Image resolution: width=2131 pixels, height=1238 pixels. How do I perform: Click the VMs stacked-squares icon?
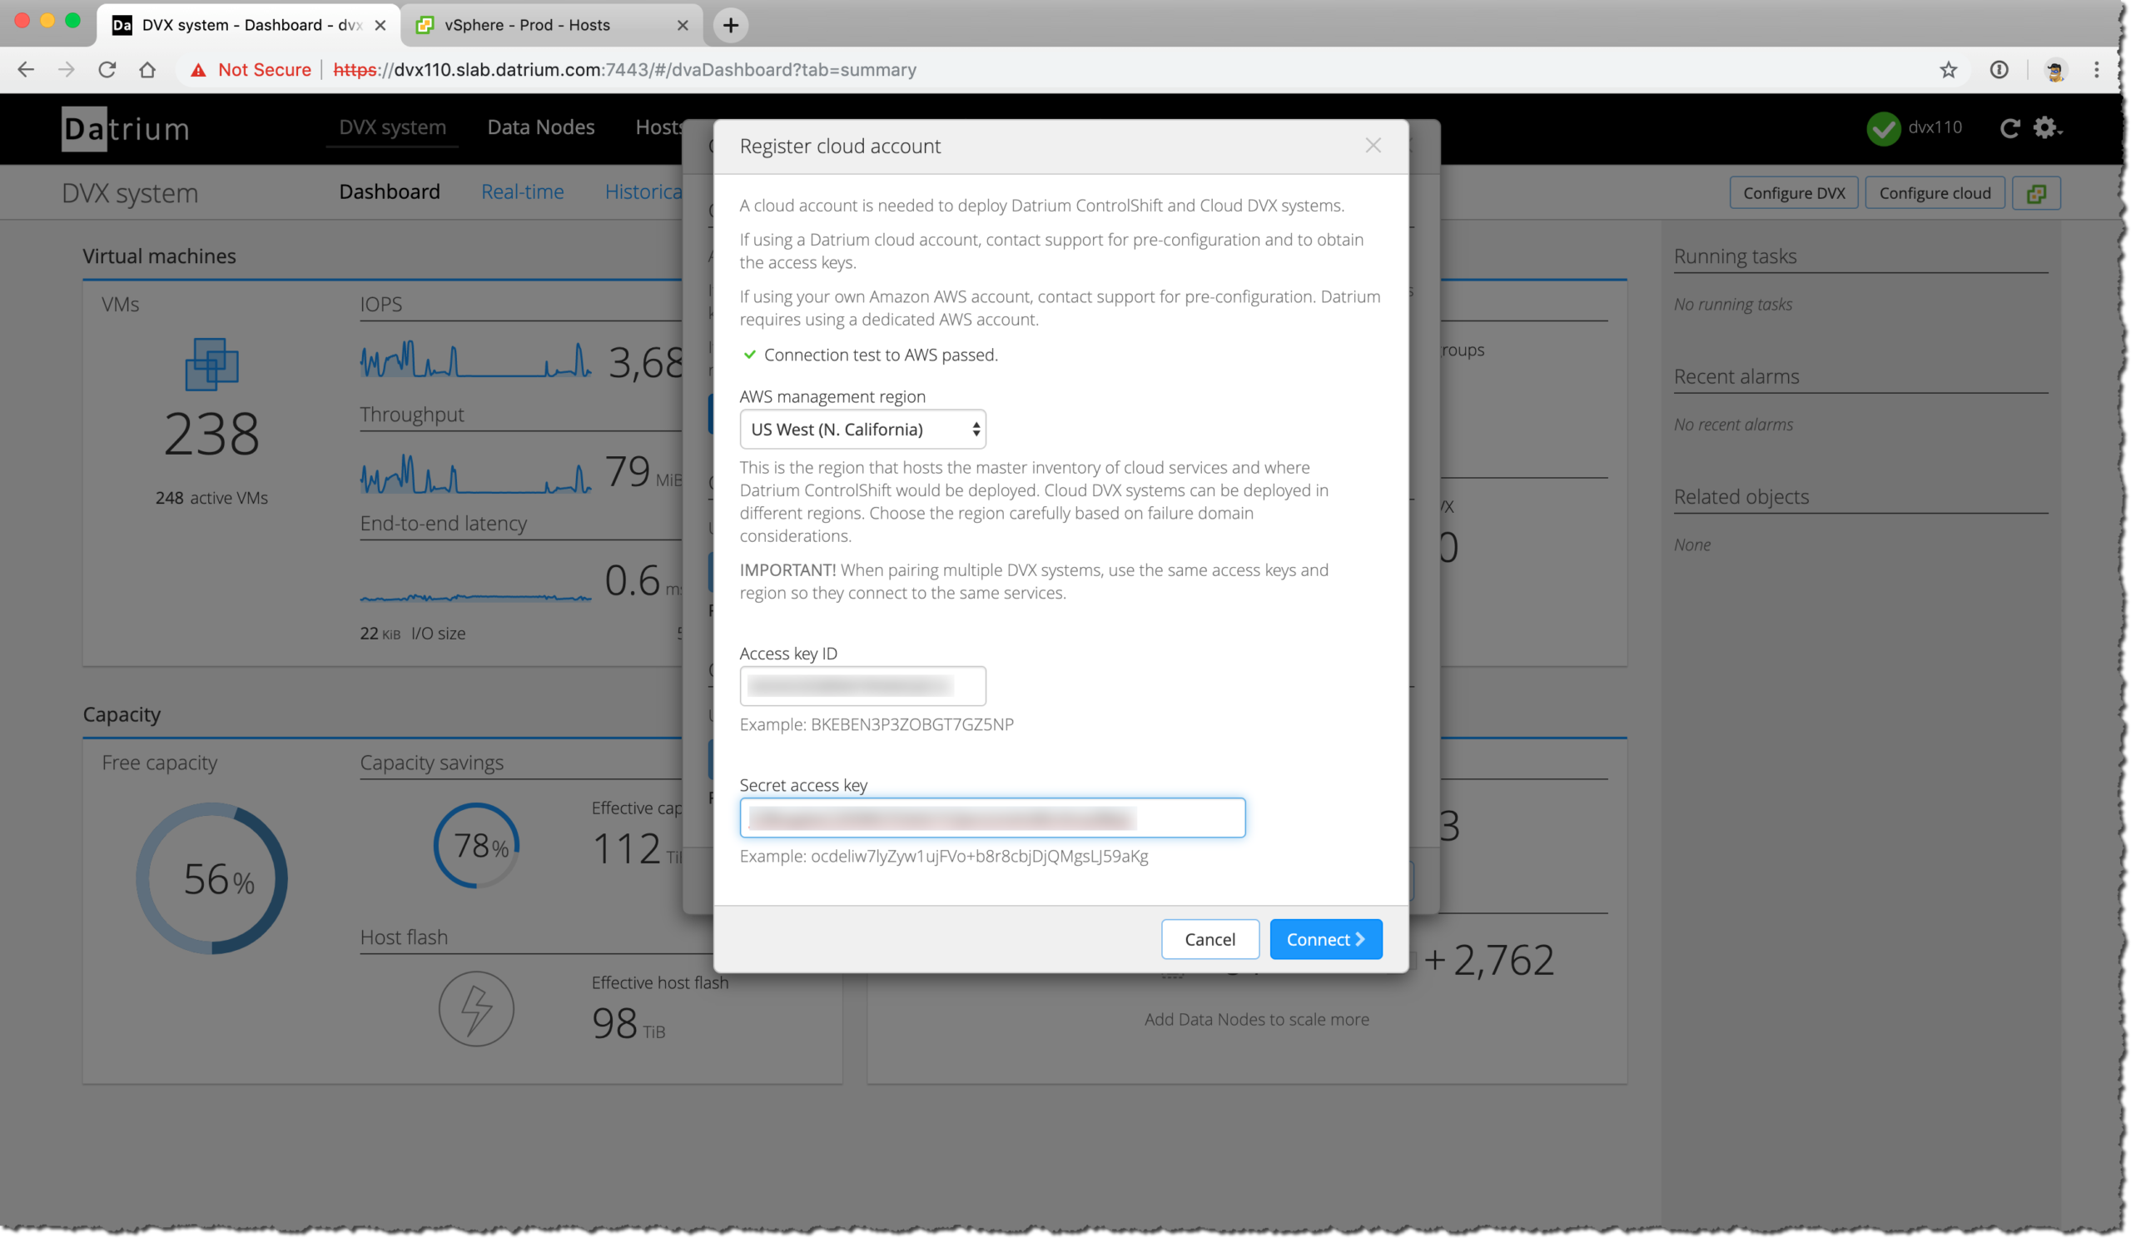pyautogui.click(x=211, y=365)
